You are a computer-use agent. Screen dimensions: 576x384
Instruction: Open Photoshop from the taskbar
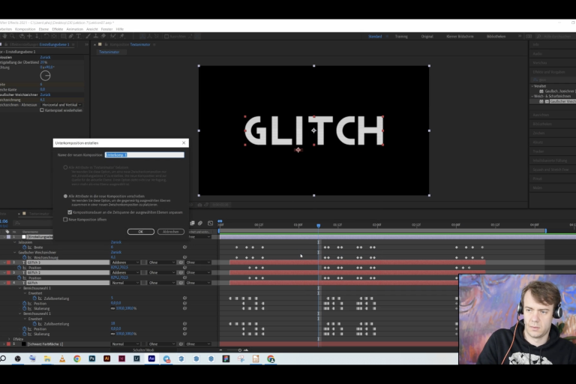91,359
